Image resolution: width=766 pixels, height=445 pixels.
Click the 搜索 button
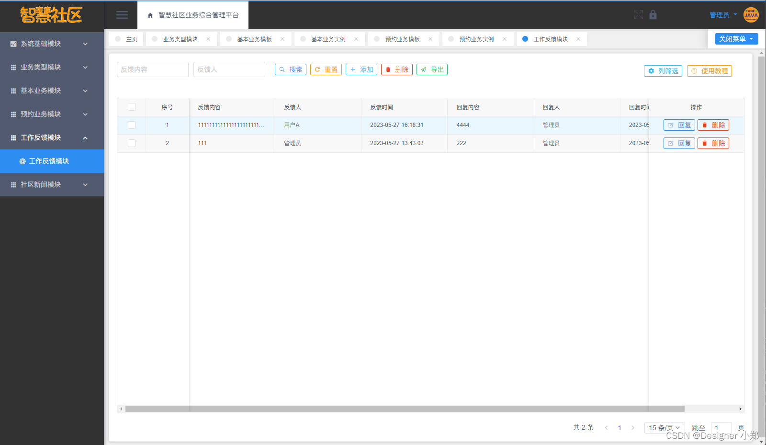pyautogui.click(x=291, y=69)
